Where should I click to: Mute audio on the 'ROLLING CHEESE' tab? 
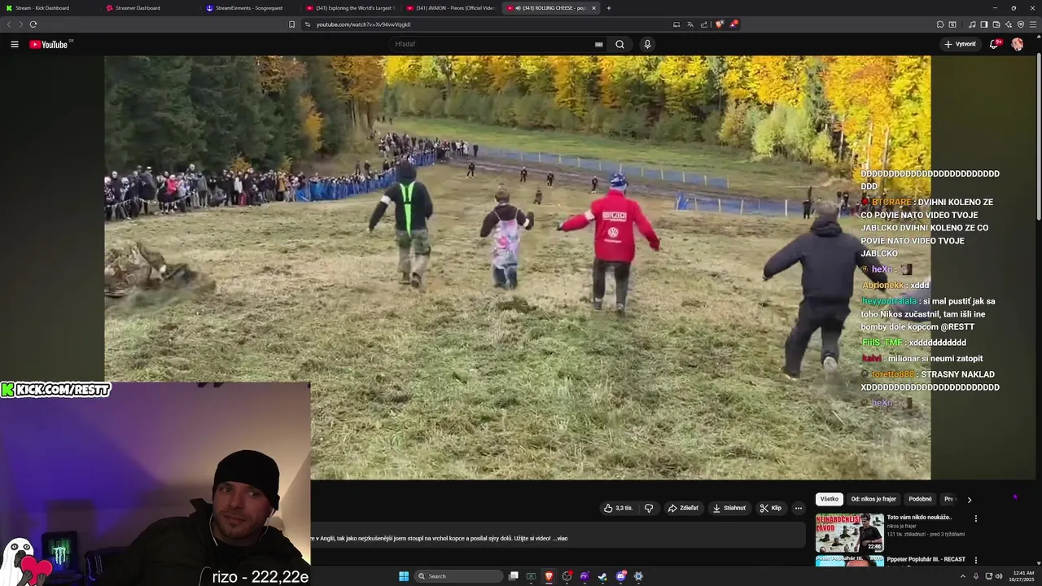519,8
